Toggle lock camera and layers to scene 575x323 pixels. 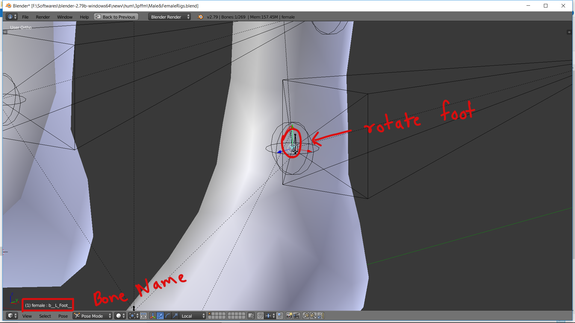coord(251,316)
